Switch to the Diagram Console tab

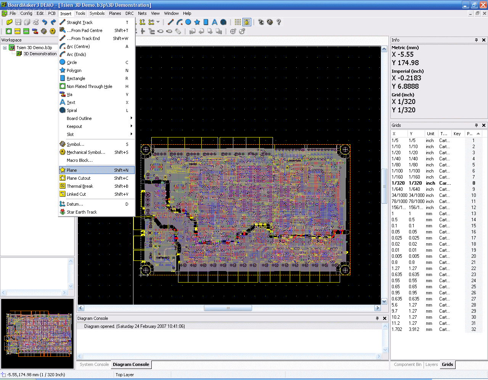pos(131,364)
